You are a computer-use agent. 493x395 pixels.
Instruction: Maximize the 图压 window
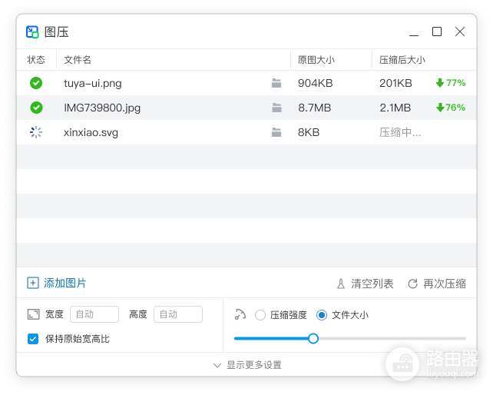pyautogui.click(x=437, y=32)
